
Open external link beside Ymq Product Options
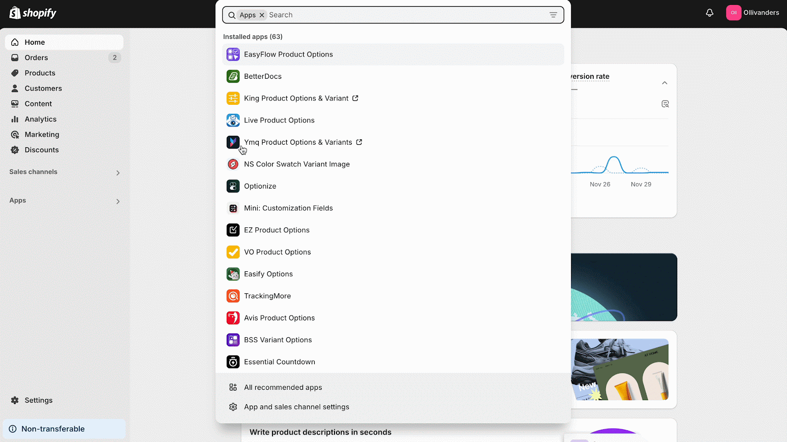pos(359,142)
